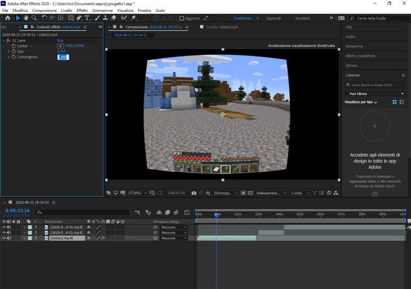Image resolution: width=411 pixels, height=289 pixels.
Task: Click the 05m mark on time ruler
Action: (301, 214)
